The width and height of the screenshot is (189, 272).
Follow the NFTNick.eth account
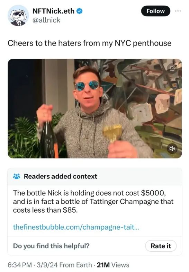coord(155,11)
